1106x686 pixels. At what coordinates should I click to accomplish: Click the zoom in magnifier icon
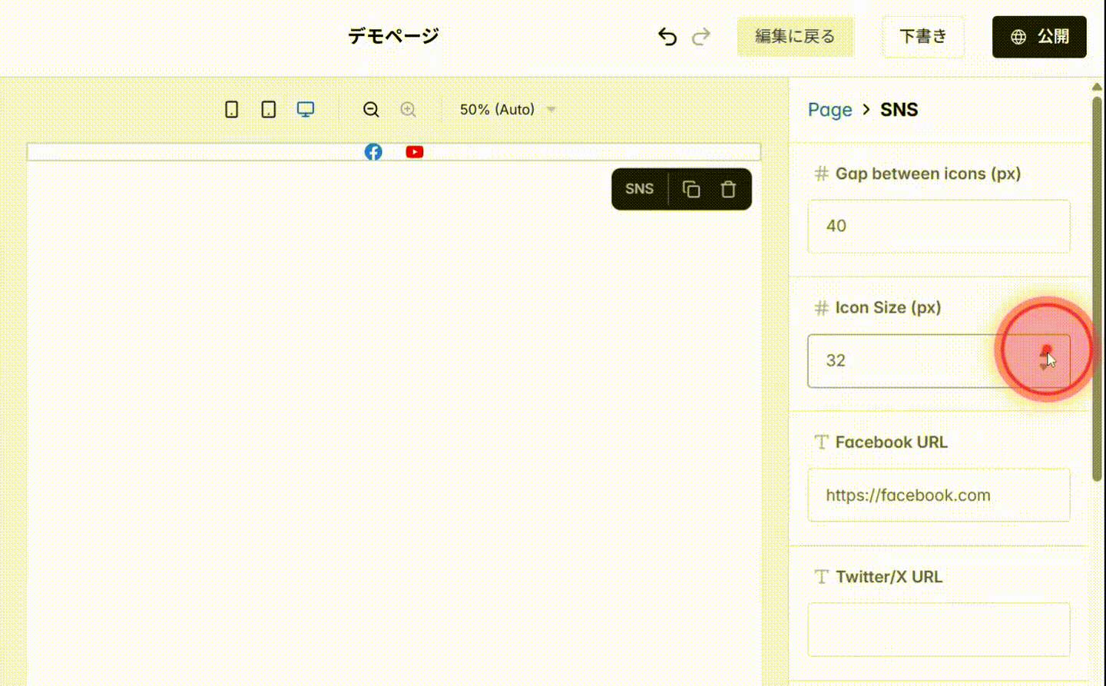click(x=408, y=109)
